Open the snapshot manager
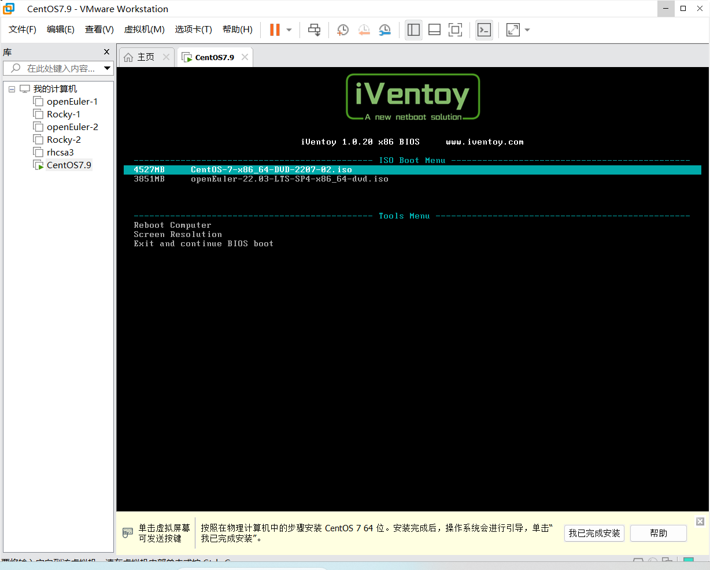The image size is (710, 570). [x=385, y=29]
